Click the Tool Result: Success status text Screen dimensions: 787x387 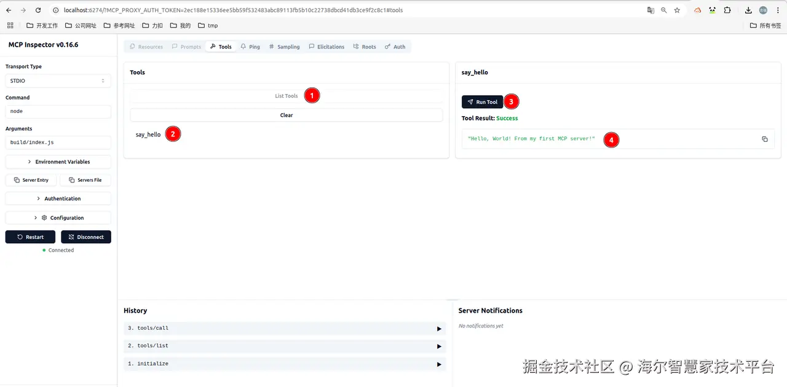click(490, 118)
